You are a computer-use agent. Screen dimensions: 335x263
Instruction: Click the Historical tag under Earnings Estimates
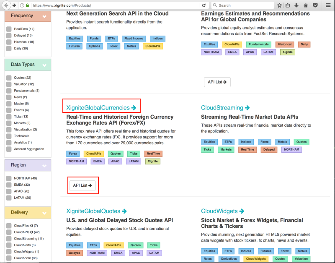click(x=285, y=44)
